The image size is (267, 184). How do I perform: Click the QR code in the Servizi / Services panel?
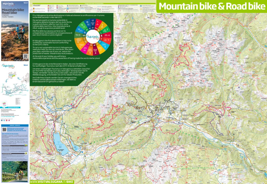pyautogui.click(x=4, y=130)
